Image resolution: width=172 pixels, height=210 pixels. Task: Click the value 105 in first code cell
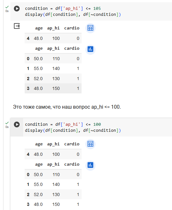coord(97,9)
